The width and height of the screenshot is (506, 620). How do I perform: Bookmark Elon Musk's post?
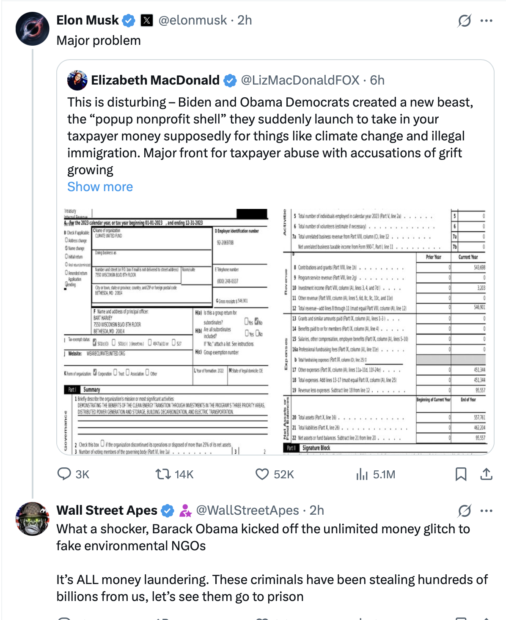[461, 474]
